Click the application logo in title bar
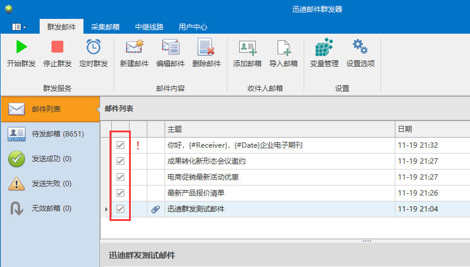The height and width of the screenshot is (267, 470). click(x=9, y=9)
